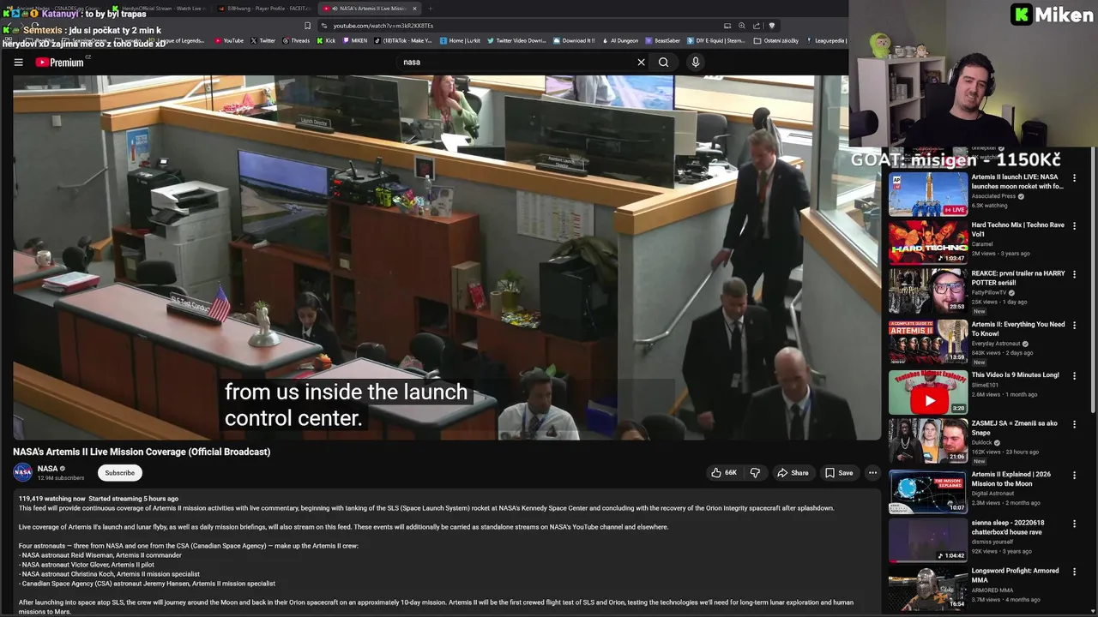Viewport: 1098px width, 617px height.
Task: Open Twitter Video Downloader bookmark
Action: pyautogui.click(x=516, y=40)
